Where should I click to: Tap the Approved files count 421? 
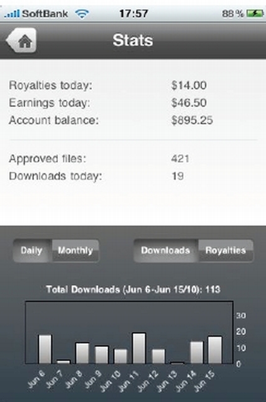coord(180,159)
